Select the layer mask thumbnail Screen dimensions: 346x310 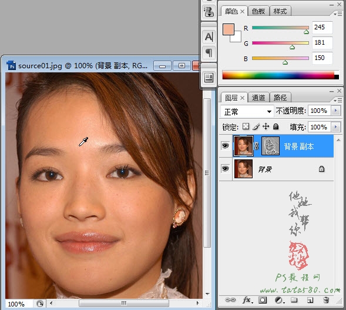[270, 146]
